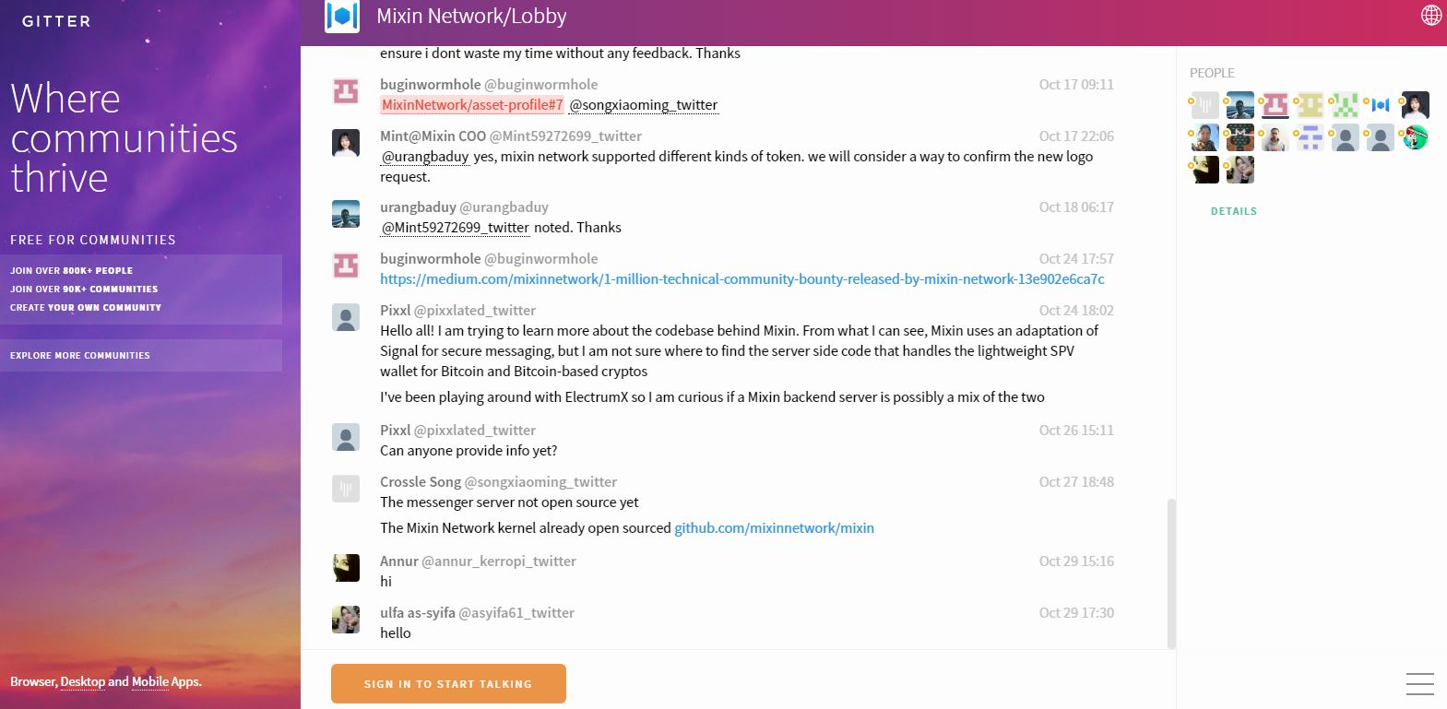Select the green-hat avatar in the People panel
This screenshot has width=1447, height=709.
[1416, 138]
